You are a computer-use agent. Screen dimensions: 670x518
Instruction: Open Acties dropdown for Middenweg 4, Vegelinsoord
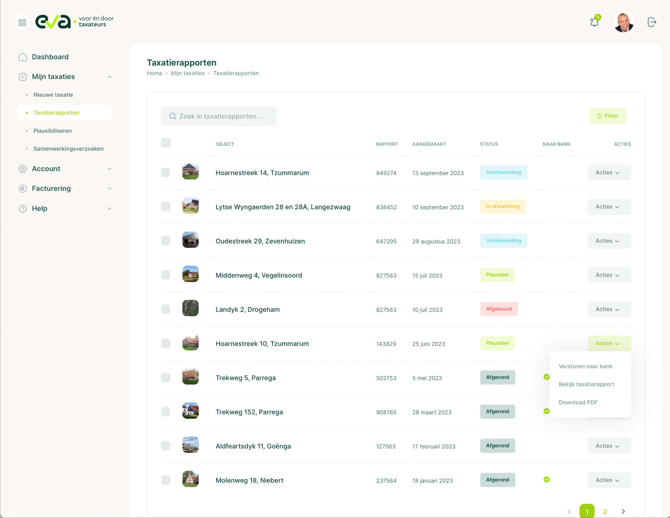609,275
